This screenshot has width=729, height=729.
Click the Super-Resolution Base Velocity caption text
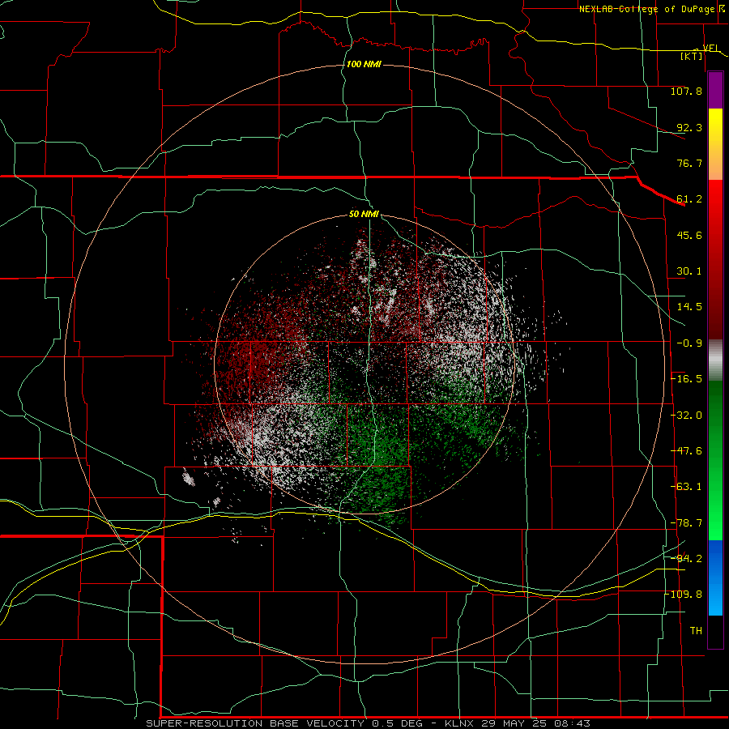point(369,723)
